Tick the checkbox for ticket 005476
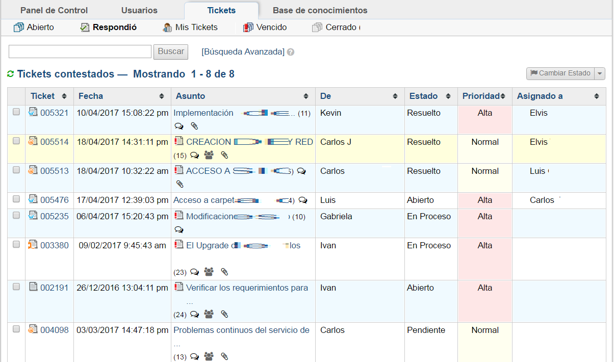614x362 pixels. [16, 199]
